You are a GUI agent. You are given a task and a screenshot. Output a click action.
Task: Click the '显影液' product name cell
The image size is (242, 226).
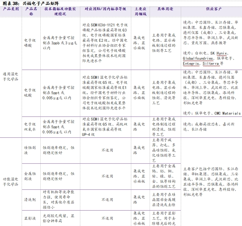coord(30,218)
